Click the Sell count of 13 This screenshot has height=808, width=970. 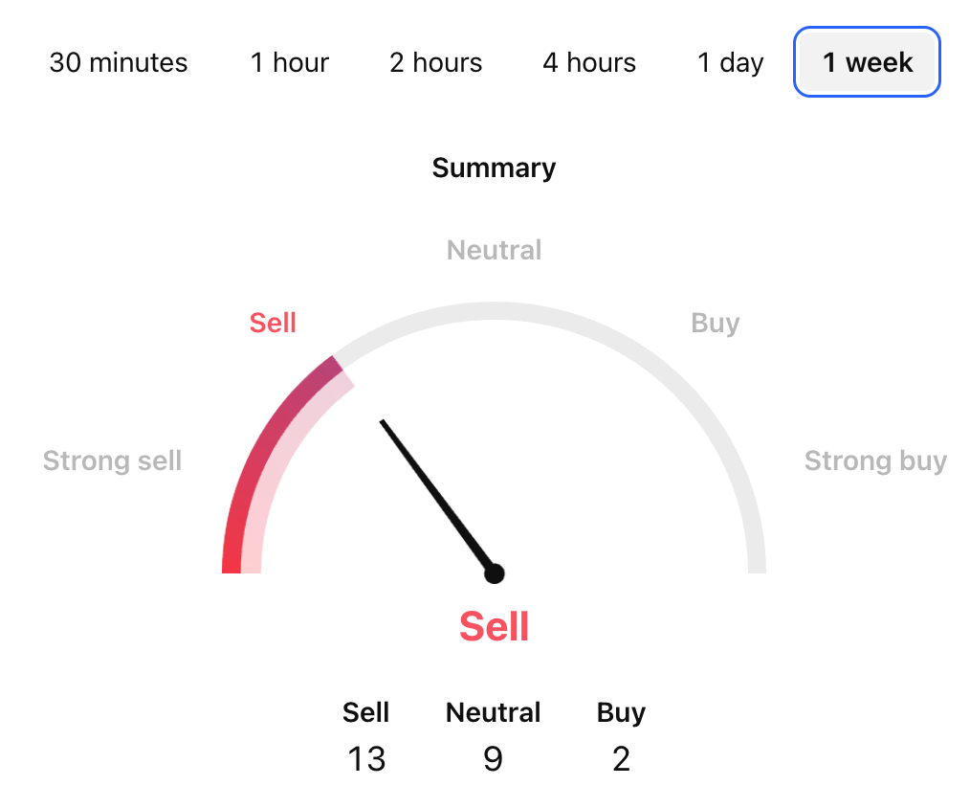click(366, 759)
